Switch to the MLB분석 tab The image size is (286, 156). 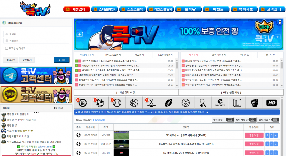coord(139,55)
